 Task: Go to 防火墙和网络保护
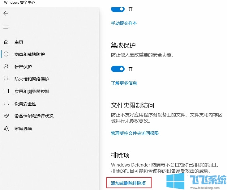tap(32, 79)
